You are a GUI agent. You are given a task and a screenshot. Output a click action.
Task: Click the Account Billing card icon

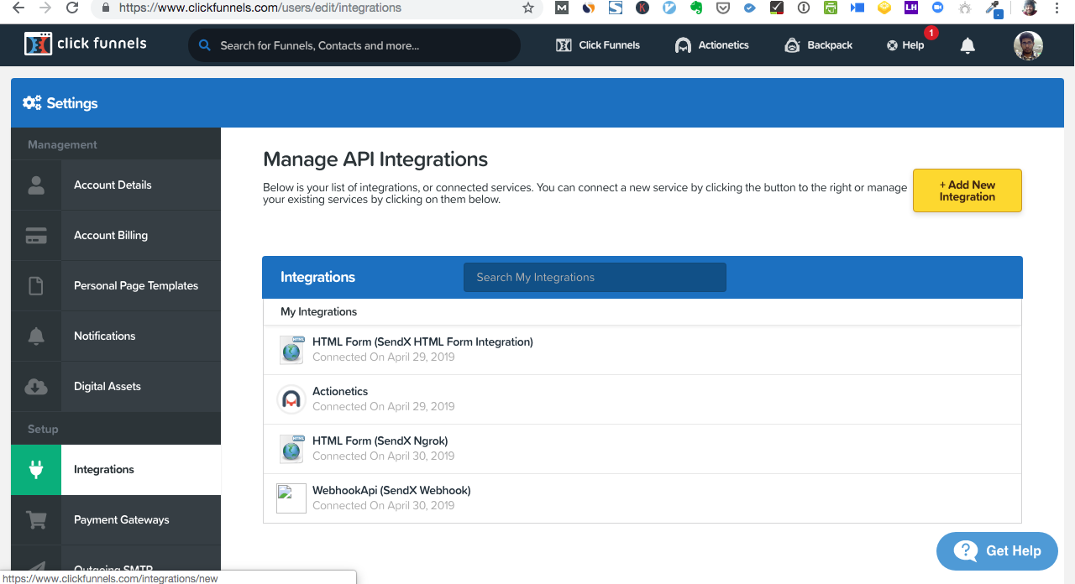(36, 236)
